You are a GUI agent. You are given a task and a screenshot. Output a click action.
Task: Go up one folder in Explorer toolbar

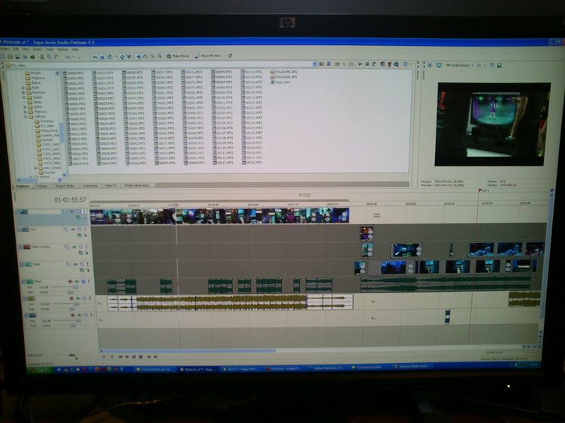[322, 64]
